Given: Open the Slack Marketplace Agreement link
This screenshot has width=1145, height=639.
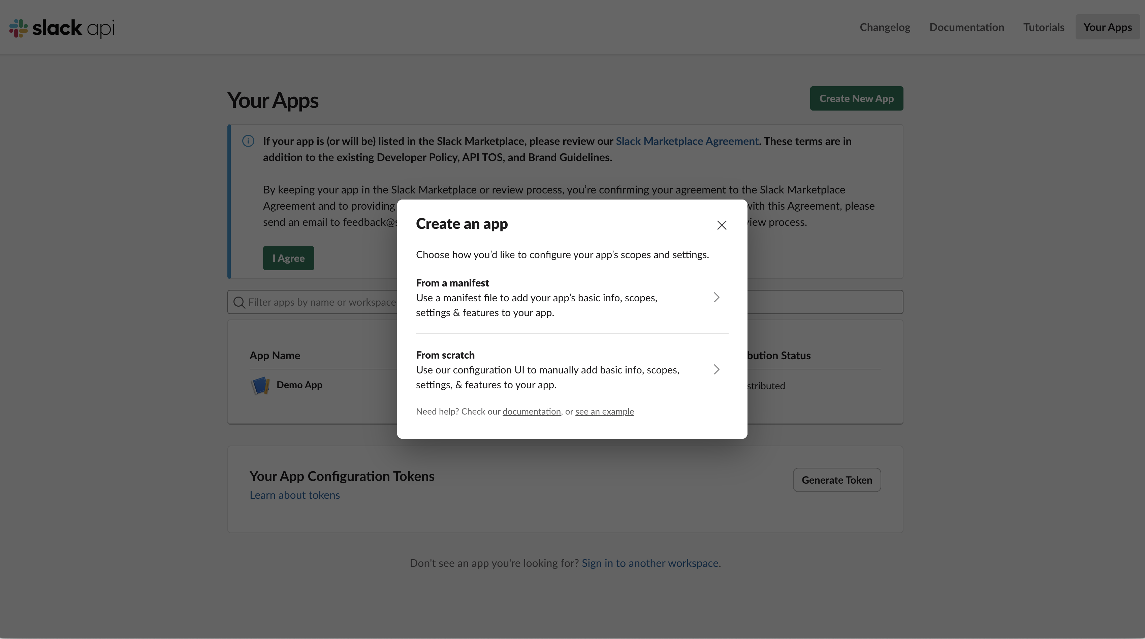Looking at the screenshot, I should (x=687, y=141).
